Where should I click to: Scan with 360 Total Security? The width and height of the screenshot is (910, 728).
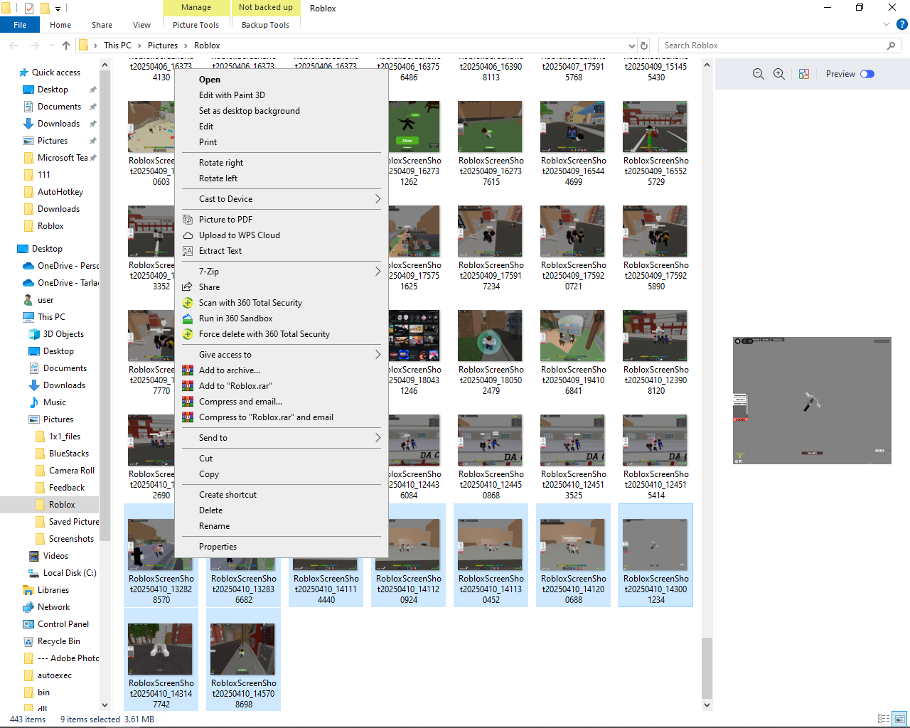point(250,303)
